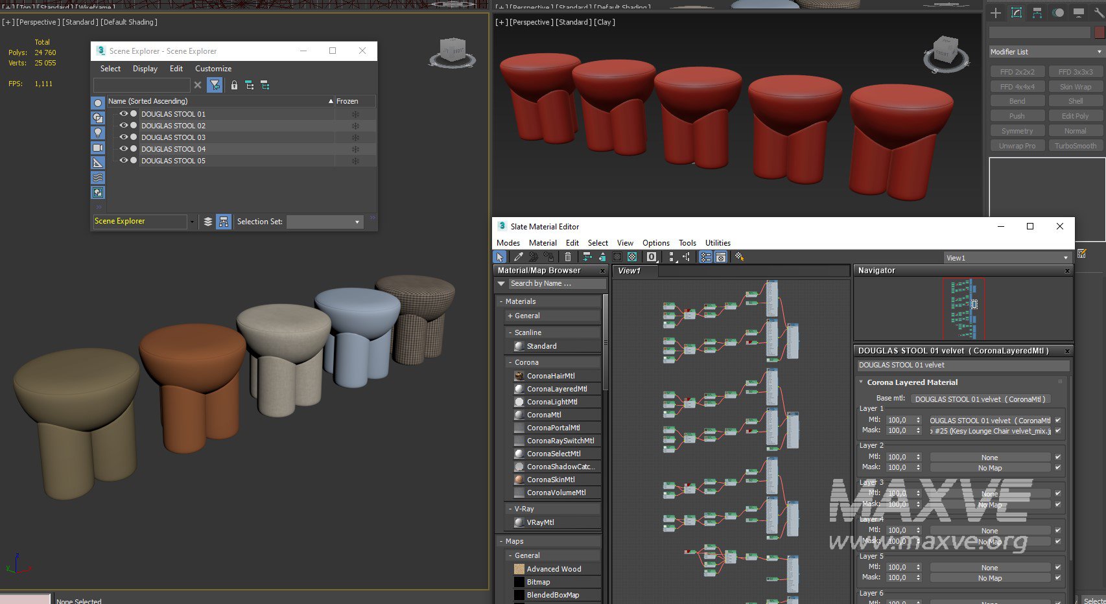
Task: Click the eyedropper pick material icon
Action: pos(519,257)
